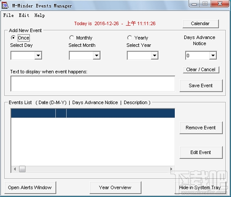Image resolution: width=231 pixels, height=197 pixels.
Task: Open the Edit menu
Action: [x=24, y=15]
